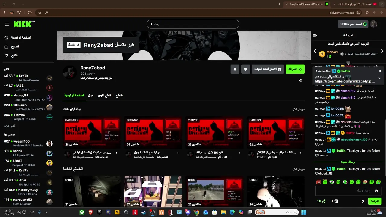Viewport: 386px width, 217px height.
Task: Click the green chat send (الدردشة) button
Action: [x=375, y=201]
